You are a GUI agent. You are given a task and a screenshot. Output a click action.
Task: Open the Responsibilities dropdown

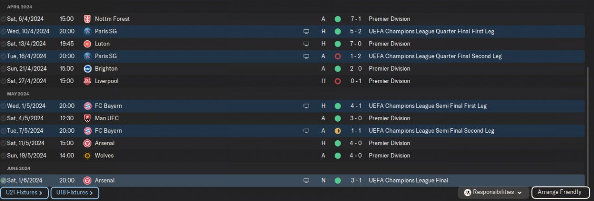[x=493, y=192]
